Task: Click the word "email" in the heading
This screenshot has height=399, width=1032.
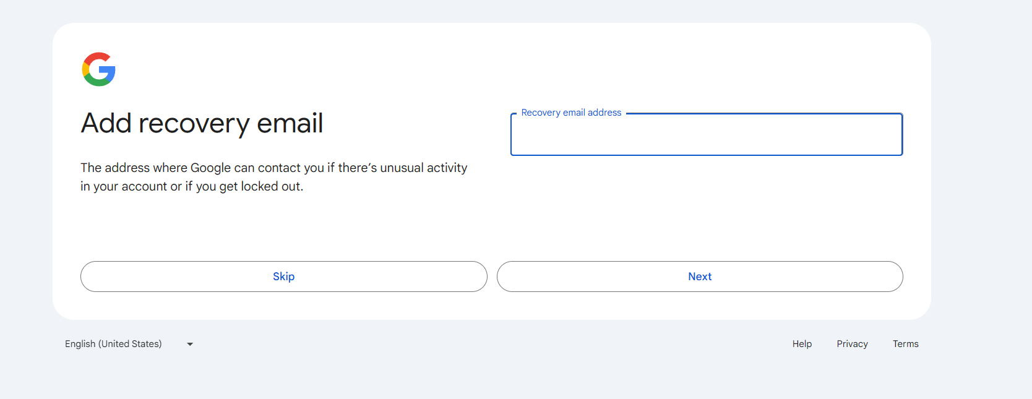Action: [290, 123]
